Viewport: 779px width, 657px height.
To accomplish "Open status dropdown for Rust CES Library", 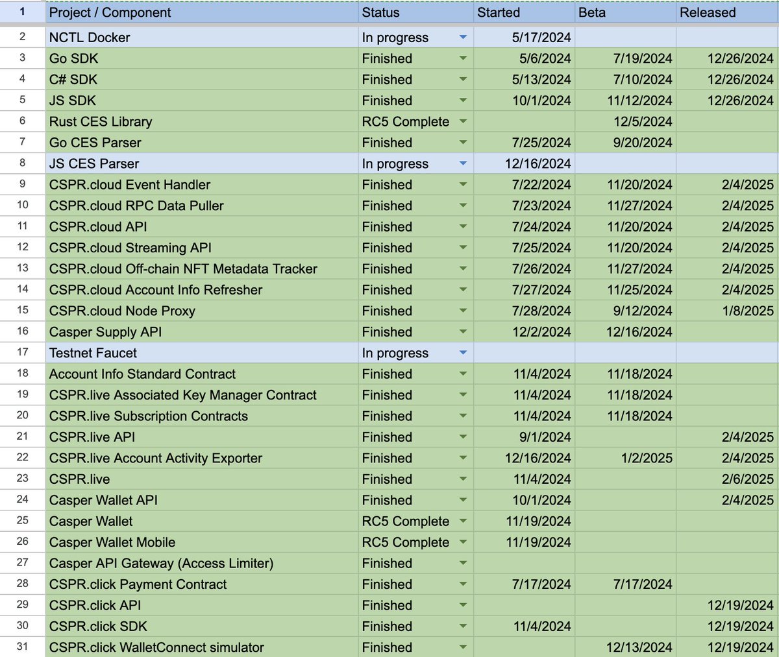I will click(463, 121).
